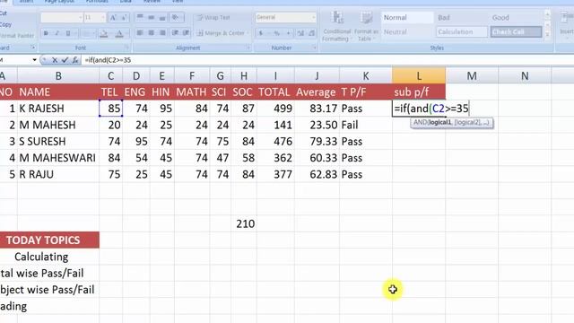Screen dimensions: 574x323
Task: Launch the Alignment dialog from group corner
Action: [248, 48]
